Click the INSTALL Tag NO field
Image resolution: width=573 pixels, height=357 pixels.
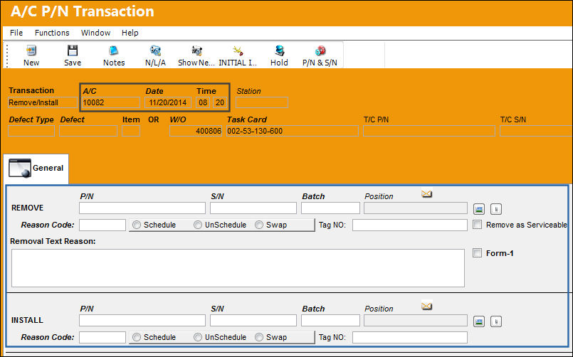[x=410, y=337]
